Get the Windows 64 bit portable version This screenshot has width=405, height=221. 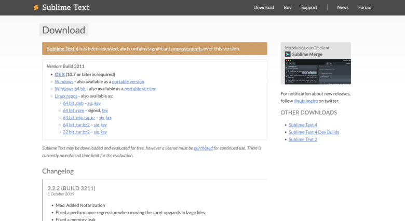click(140, 89)
